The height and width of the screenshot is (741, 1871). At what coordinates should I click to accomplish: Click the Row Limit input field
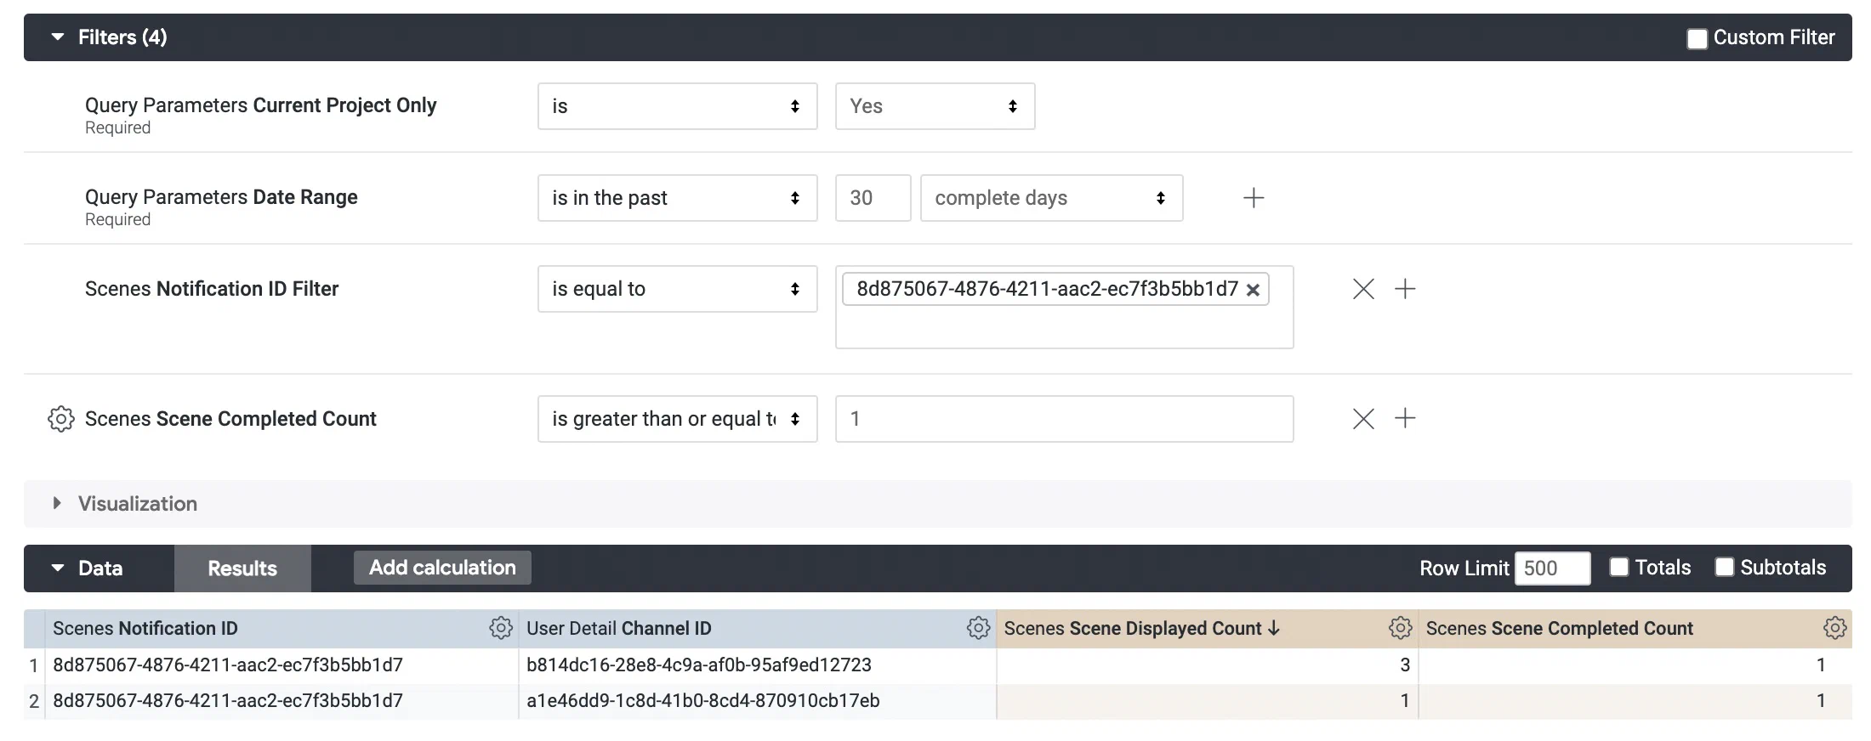point(1552,568)
